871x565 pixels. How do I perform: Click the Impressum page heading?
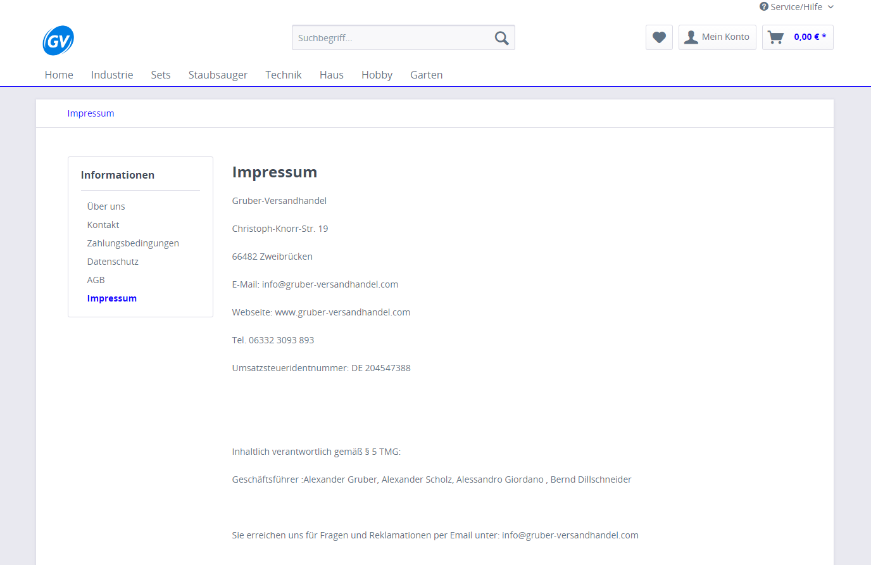click(x=275, y=172)
